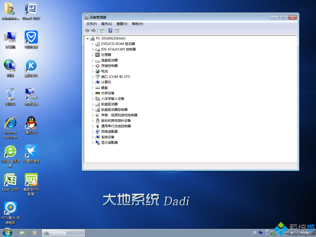Click the Word 2007 desktop shortcut
This screenshot has height=237, width=316.
[x=31, y=11]
